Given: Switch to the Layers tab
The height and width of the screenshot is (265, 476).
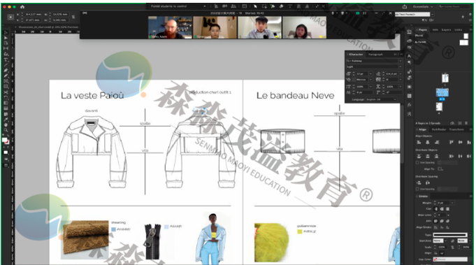Looking at the screenshot, I should [446, 30].
